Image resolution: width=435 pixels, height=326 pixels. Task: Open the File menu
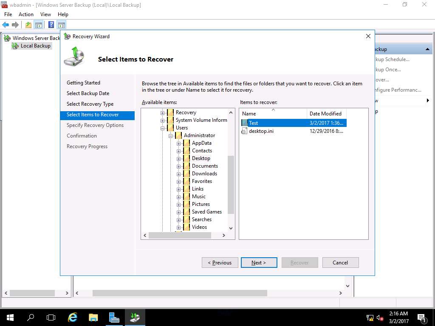(x=8, y=14)
